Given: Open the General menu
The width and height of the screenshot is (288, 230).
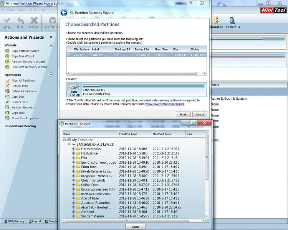Looking at the screenshot, I should pyautogui.click(x=8, y=10).
